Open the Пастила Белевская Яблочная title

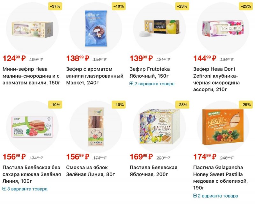click(x=154, y=171)
